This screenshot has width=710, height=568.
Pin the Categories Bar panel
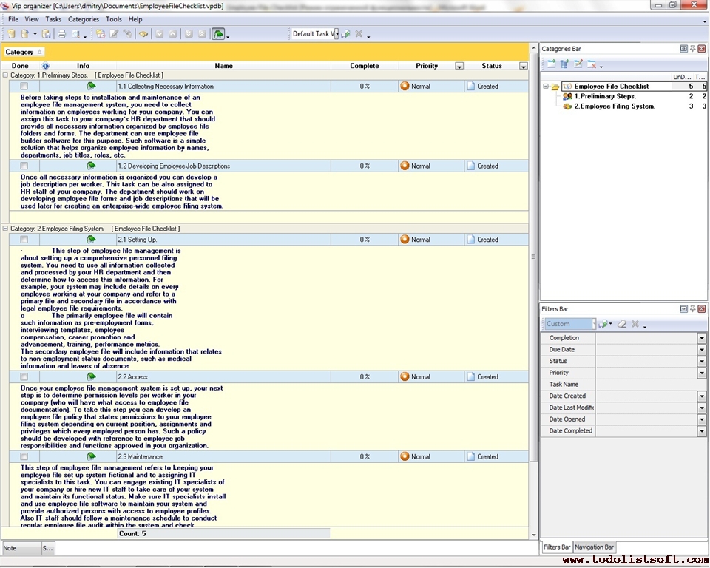692,49
